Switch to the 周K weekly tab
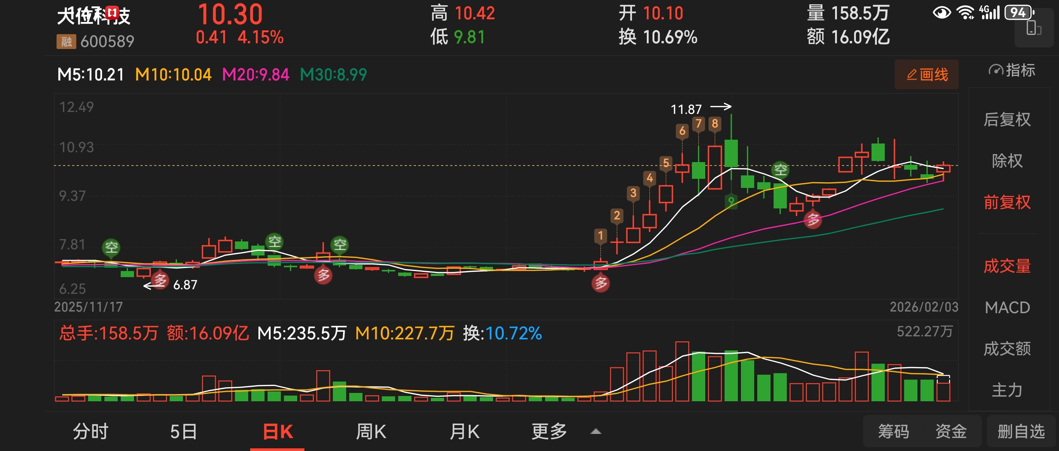The height and width of the screenshot is (451, 1059). click(x=371, y=432)
